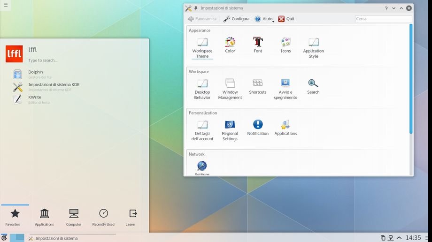Open Window Management settings

click(230, 89)
